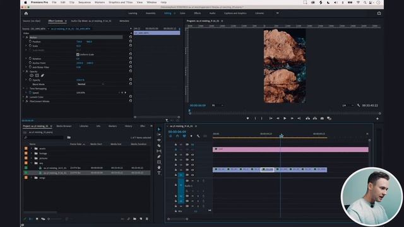
Task: Open the Program Monitor button editor plus
Action: 377,119
